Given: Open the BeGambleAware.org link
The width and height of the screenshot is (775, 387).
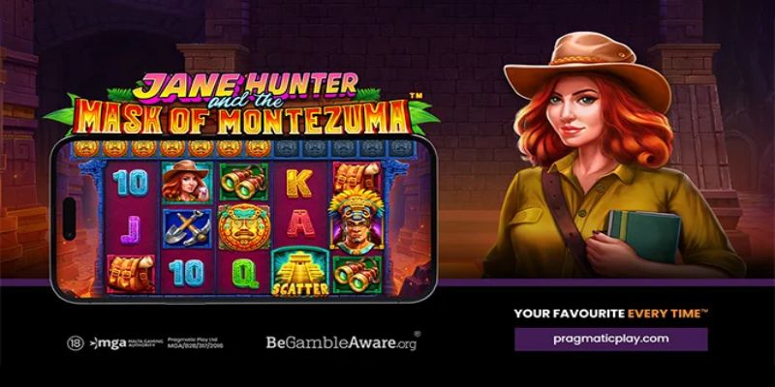Looking at the screenshot, I should click(x=343, y=342).
